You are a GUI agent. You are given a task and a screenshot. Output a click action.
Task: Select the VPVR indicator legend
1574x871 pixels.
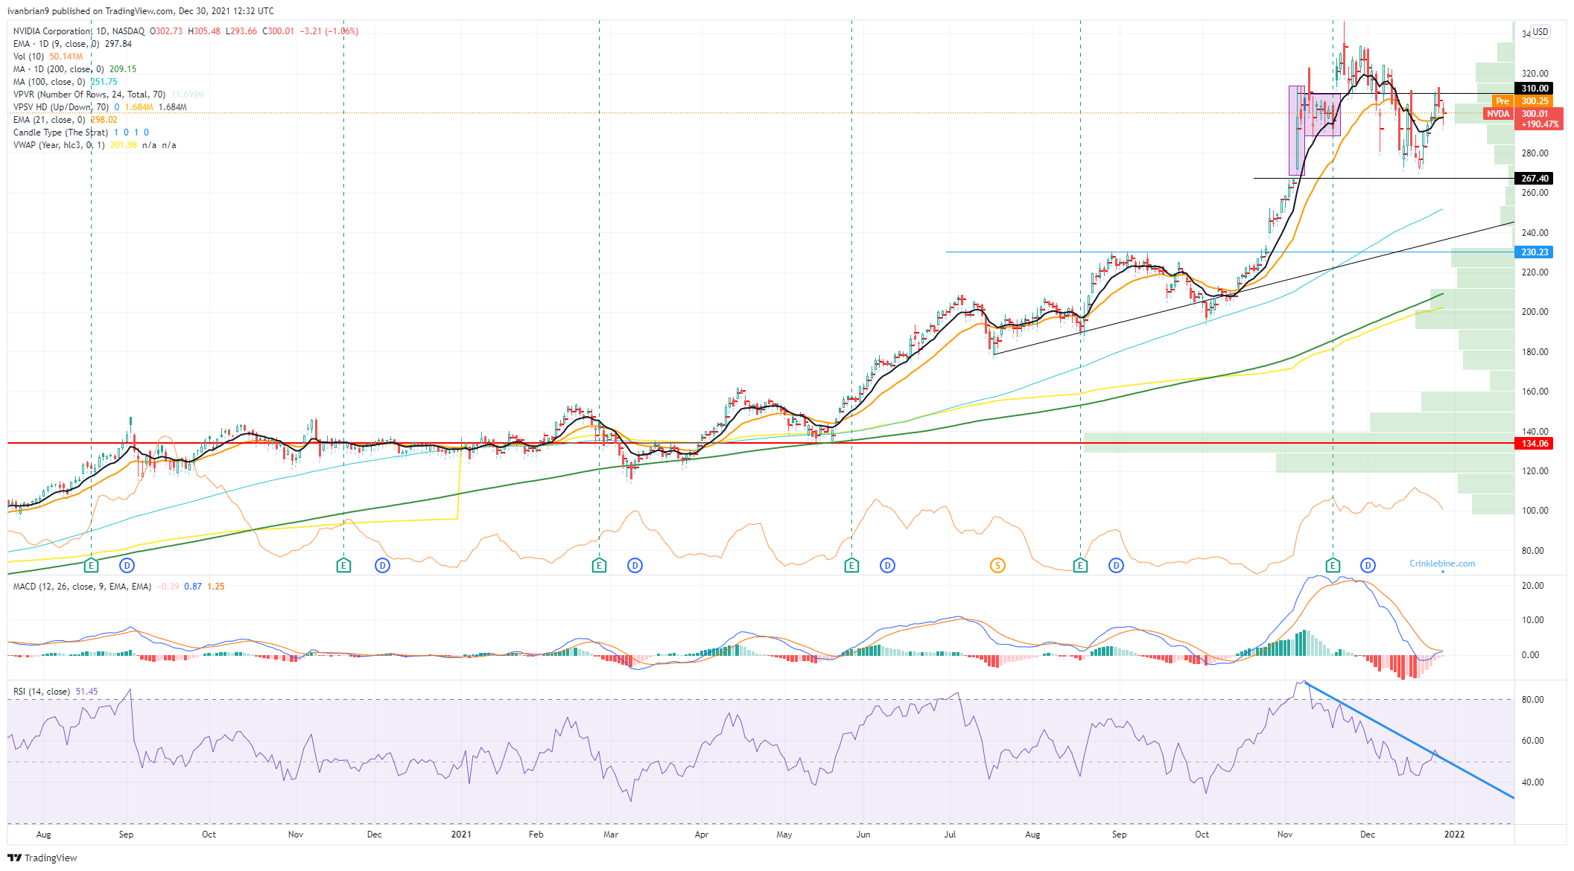109,95
